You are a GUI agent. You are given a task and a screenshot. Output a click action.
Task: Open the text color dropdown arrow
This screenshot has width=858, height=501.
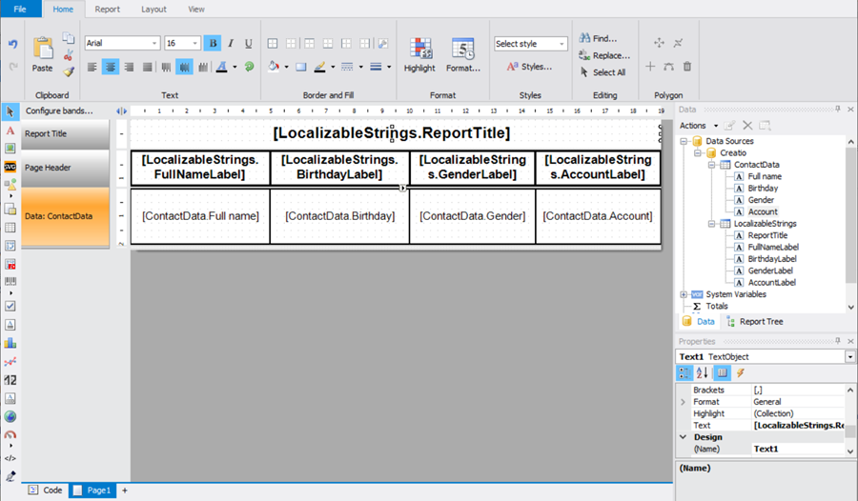tap(235, 68)
